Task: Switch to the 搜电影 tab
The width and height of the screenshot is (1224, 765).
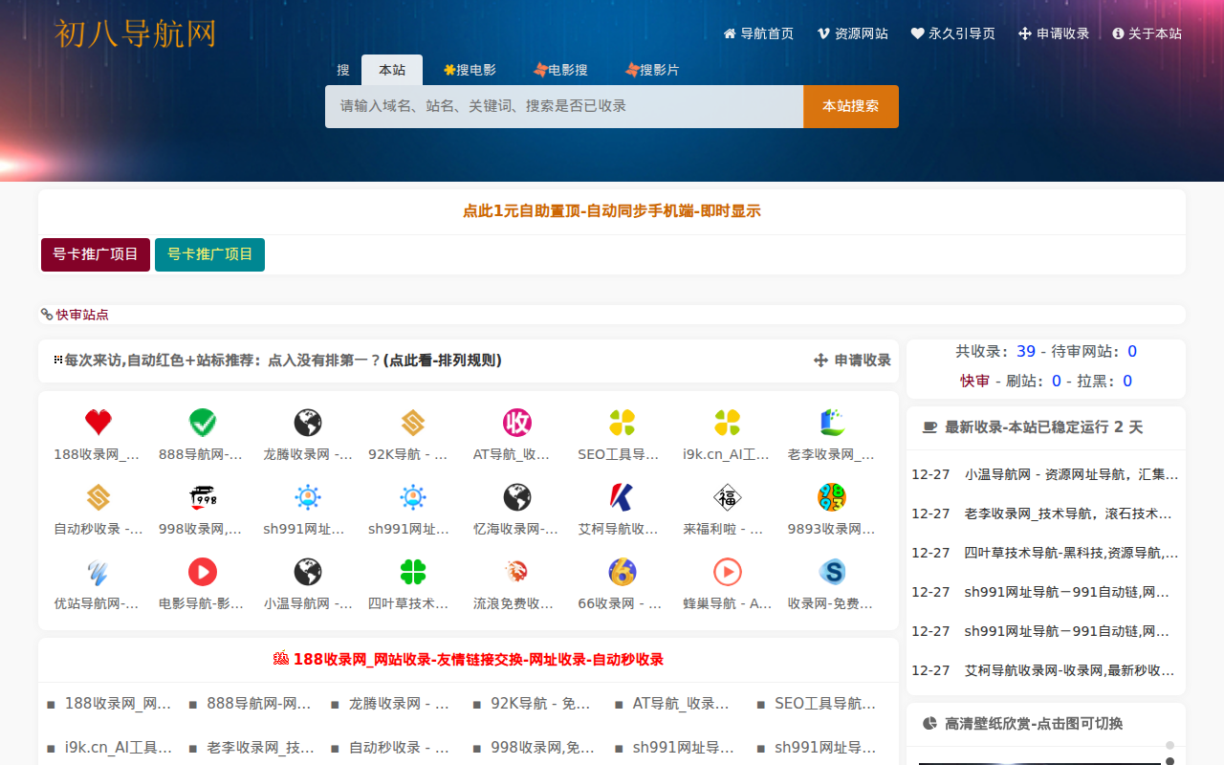Action: click(470, 69)
